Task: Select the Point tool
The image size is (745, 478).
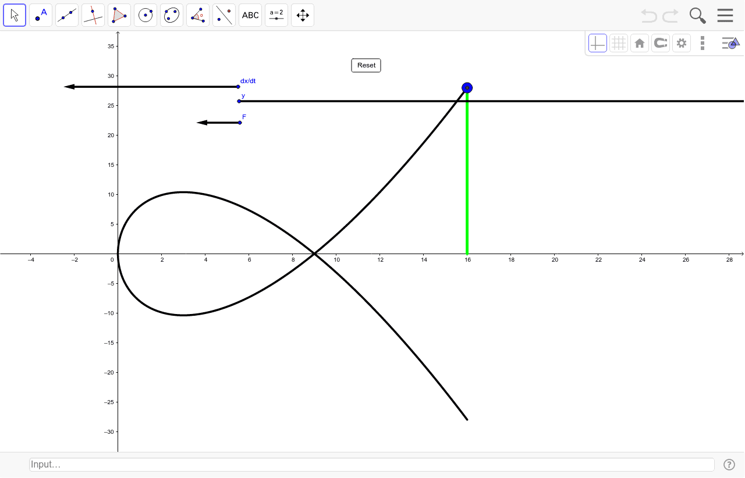Action: [40, 15]
